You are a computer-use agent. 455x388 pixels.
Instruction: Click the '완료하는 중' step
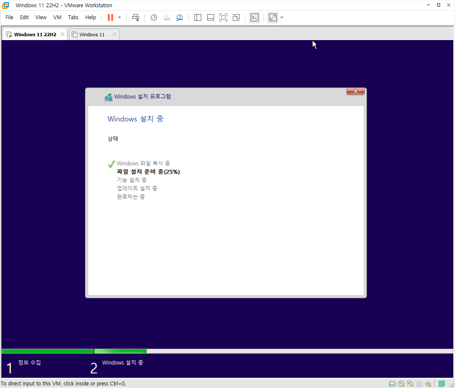pyautogui.click(x=131, y=197)
